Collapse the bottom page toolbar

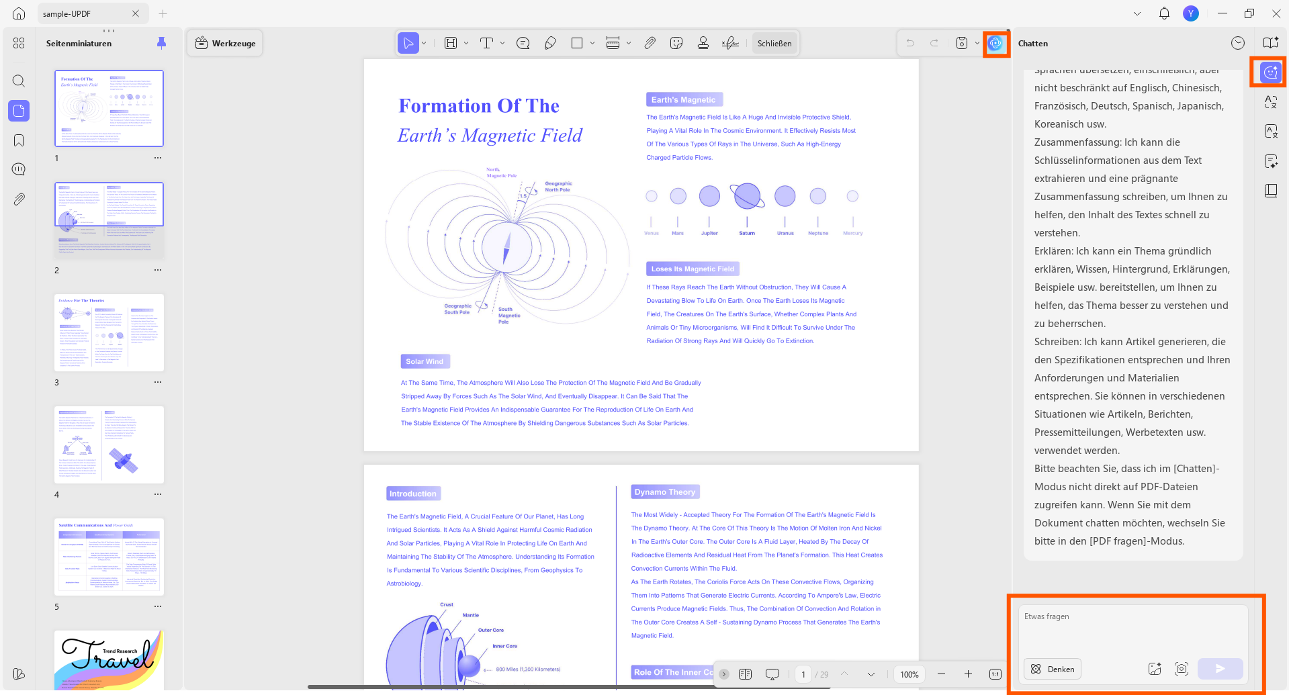click(x=724, y=674)
